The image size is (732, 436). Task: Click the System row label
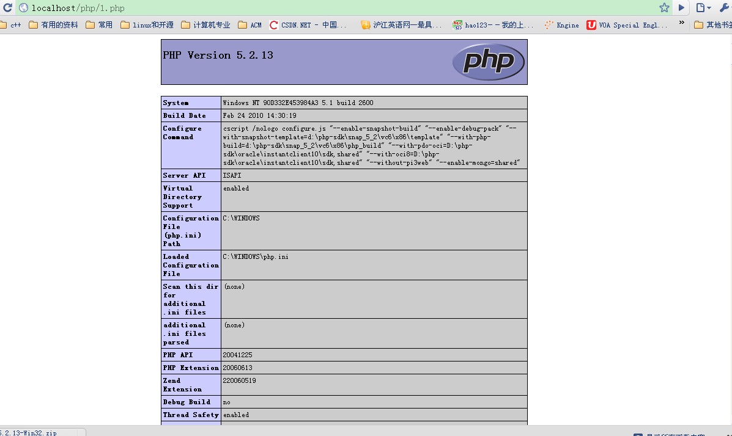176,103
